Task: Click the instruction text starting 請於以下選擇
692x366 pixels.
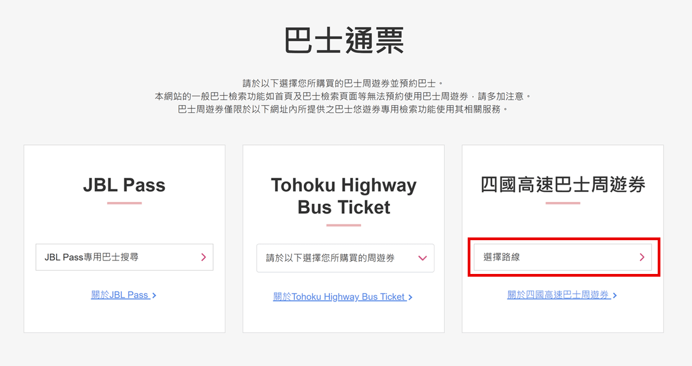Action: point(343,83)
